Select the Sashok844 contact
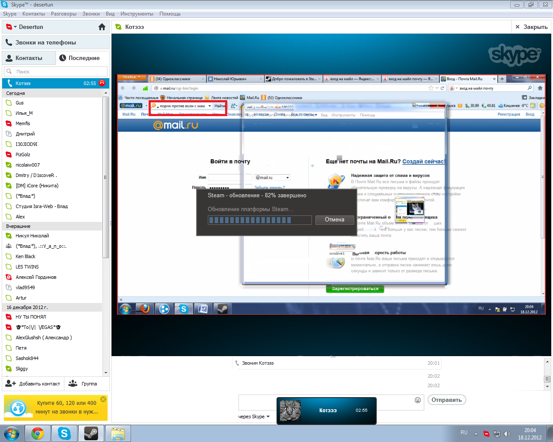This screenshot has height=442, width=553. [52, 358]
